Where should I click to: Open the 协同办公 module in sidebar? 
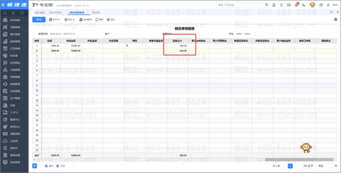coord(14,127)
